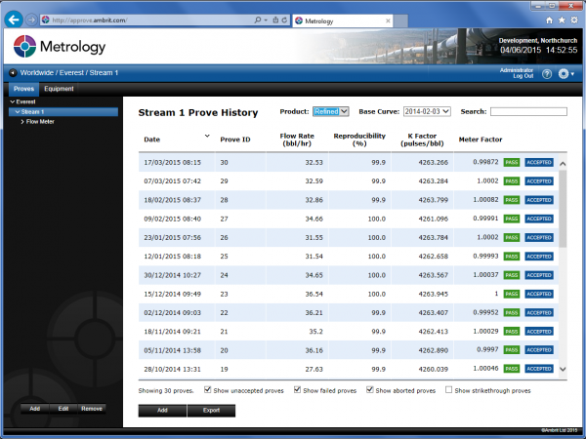Viewport: 586px width, 439px height.
Task: Click ACCEPTED badge for prove 19
Action: [539, 369]
